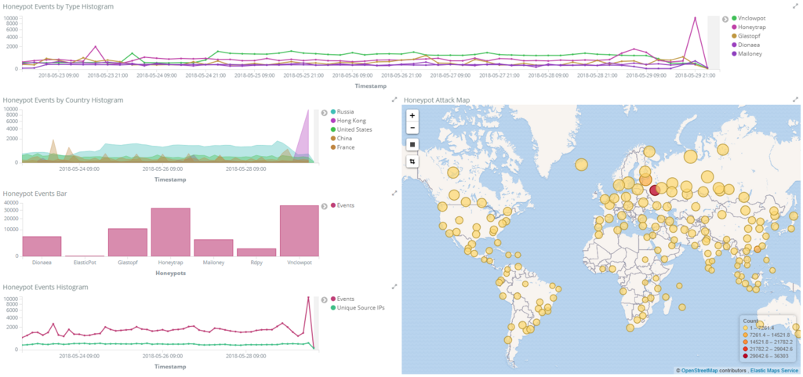This screenshot has width=803, height=377.
Task: Click the Glastopf bar in Events Bar
Action: point(128,242)
